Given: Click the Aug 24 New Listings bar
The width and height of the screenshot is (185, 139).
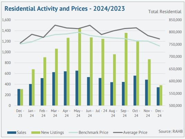Looking at the screenshot, I should coord(114,80).
